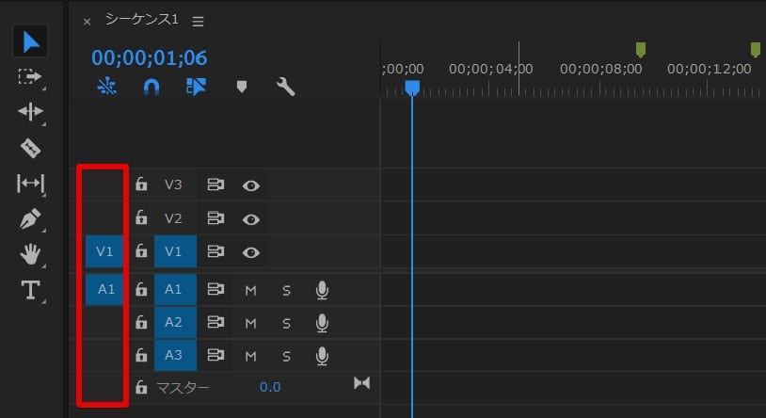Image resolution: width=766 pixels, height=418 pixels.
Task: Mute track A1
Action: click(250, 291)
